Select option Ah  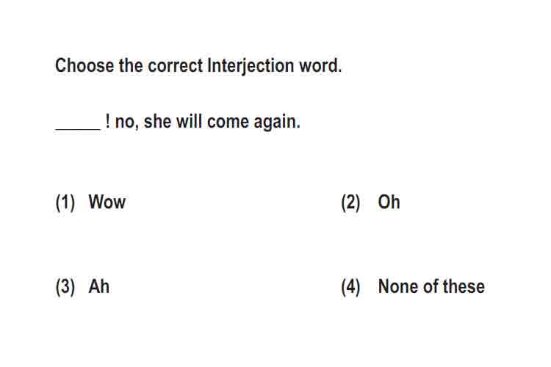click(x=98, y=286)
